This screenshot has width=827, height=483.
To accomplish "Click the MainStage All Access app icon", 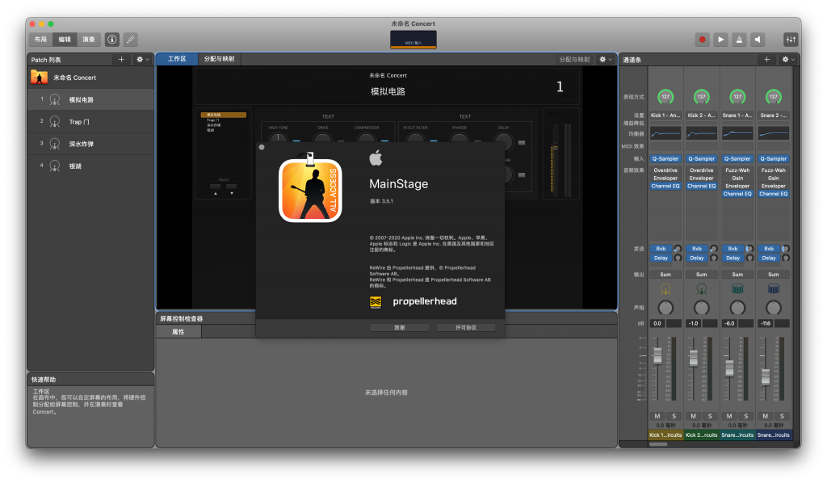I will (x=310, y=189).
